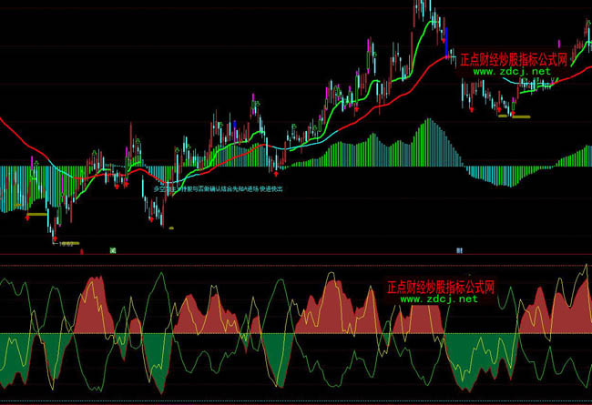Click the red moving average line's far-left start
Image resolution: width=592 pixels, height=405 pixels.
(4, 121)
